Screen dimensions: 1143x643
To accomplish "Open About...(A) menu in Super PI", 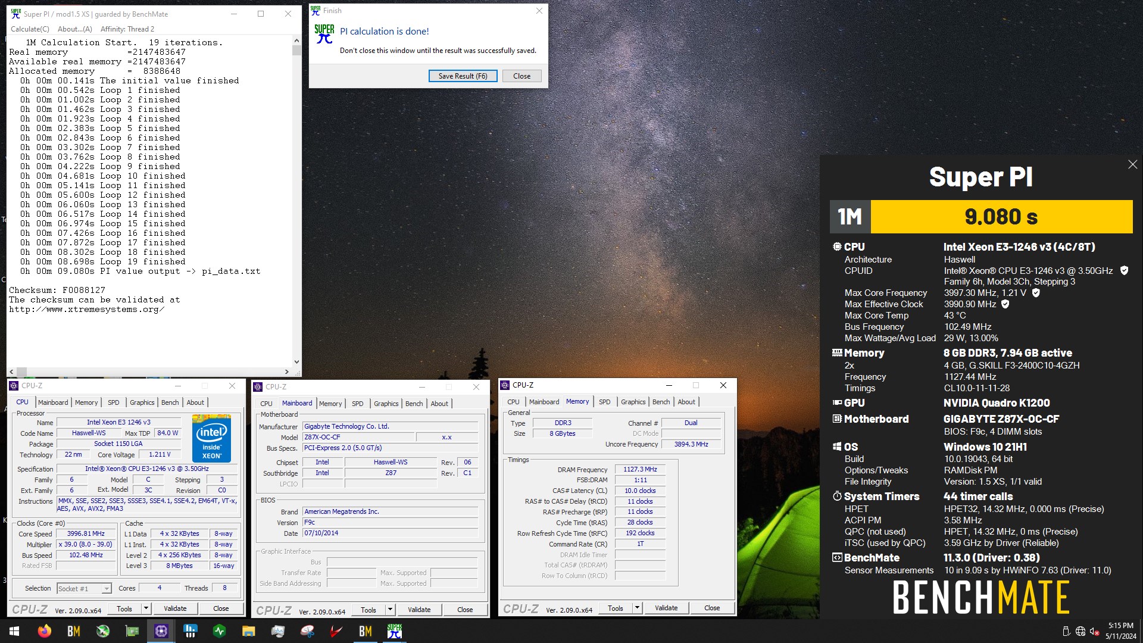I will click(x=75, y=29).
